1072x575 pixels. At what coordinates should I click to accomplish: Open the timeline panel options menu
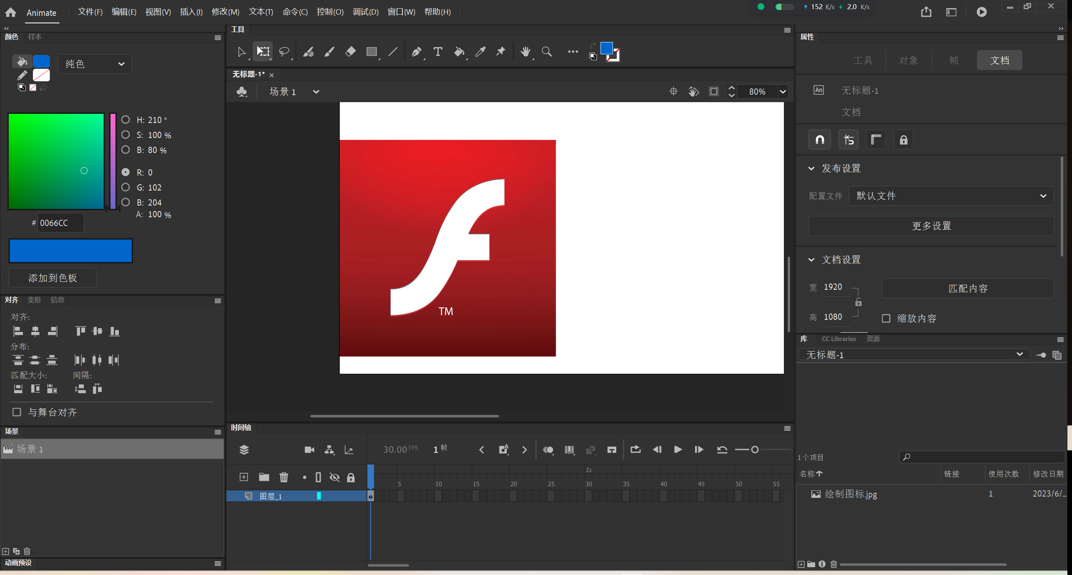[x=787, y=429]
